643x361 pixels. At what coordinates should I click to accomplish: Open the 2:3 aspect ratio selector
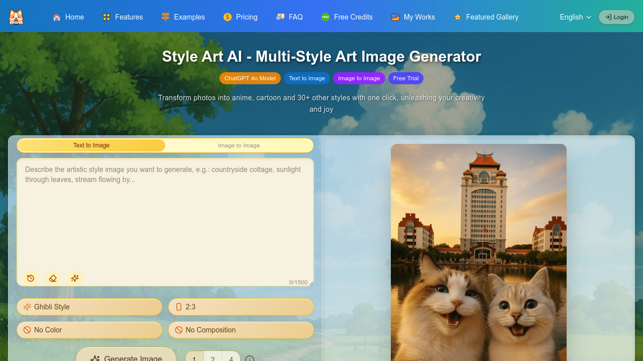[x=241, y=307]
